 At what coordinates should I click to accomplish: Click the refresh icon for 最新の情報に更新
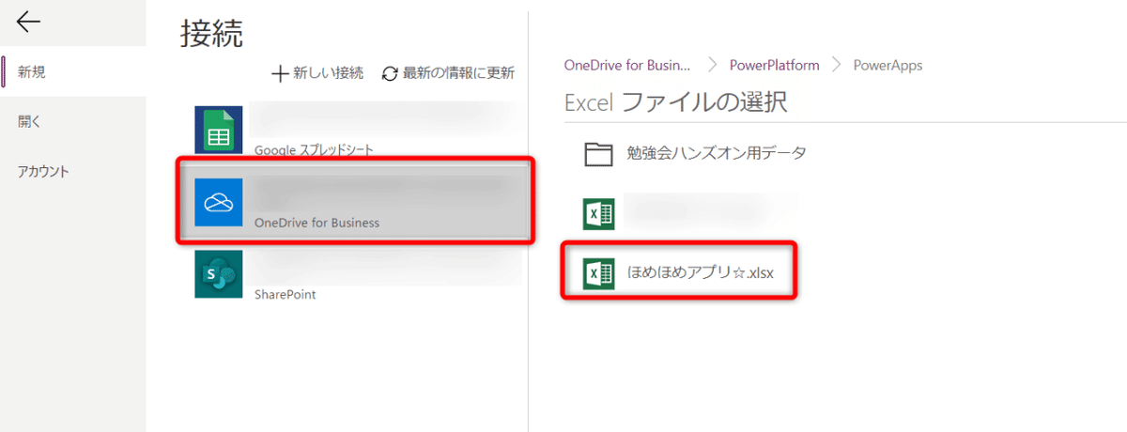coord(390,73)
